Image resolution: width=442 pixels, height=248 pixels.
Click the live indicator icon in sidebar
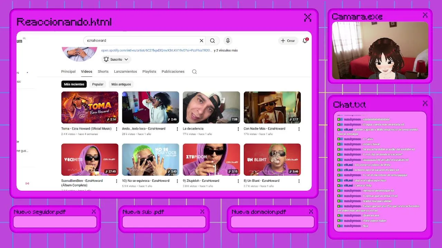[x=27, y=184]
